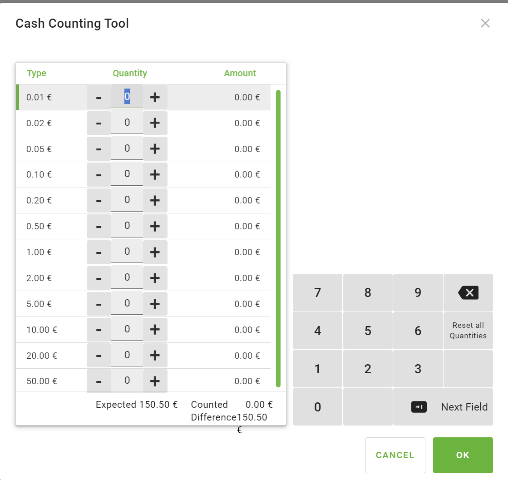Close the Cash Counting Tool dialog
This screenshot has height=480, width=508.
(485, 23)
